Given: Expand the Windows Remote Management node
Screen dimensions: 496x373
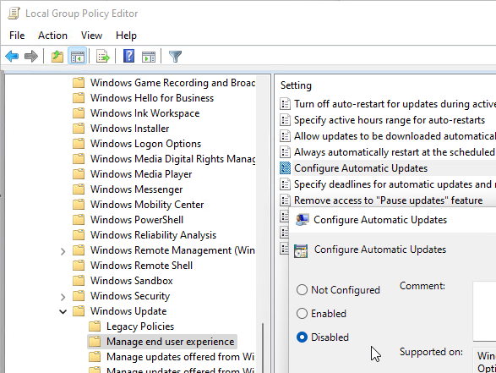Looking at the screenshot, I should [x=63, y=251].
